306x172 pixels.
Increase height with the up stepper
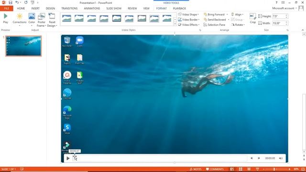tap(286, 15)
